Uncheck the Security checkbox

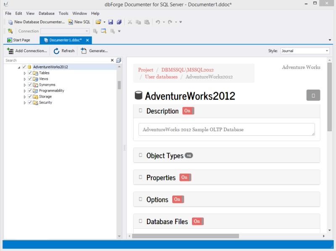30,102
